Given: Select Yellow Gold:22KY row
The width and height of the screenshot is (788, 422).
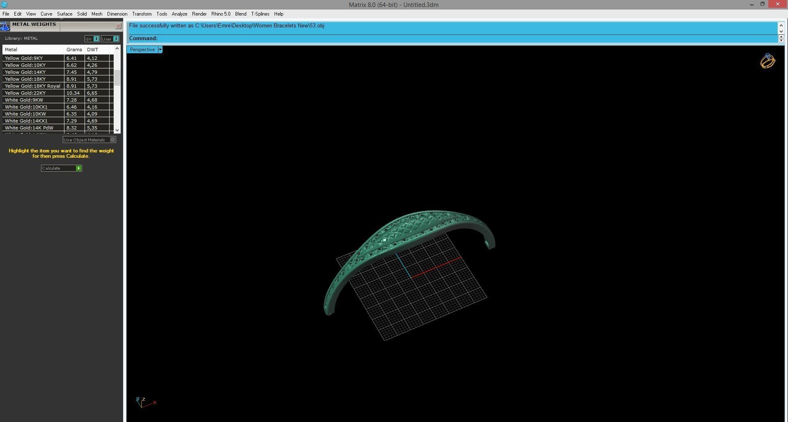Looking at the screenshot, I should click(x=58, y=93).
